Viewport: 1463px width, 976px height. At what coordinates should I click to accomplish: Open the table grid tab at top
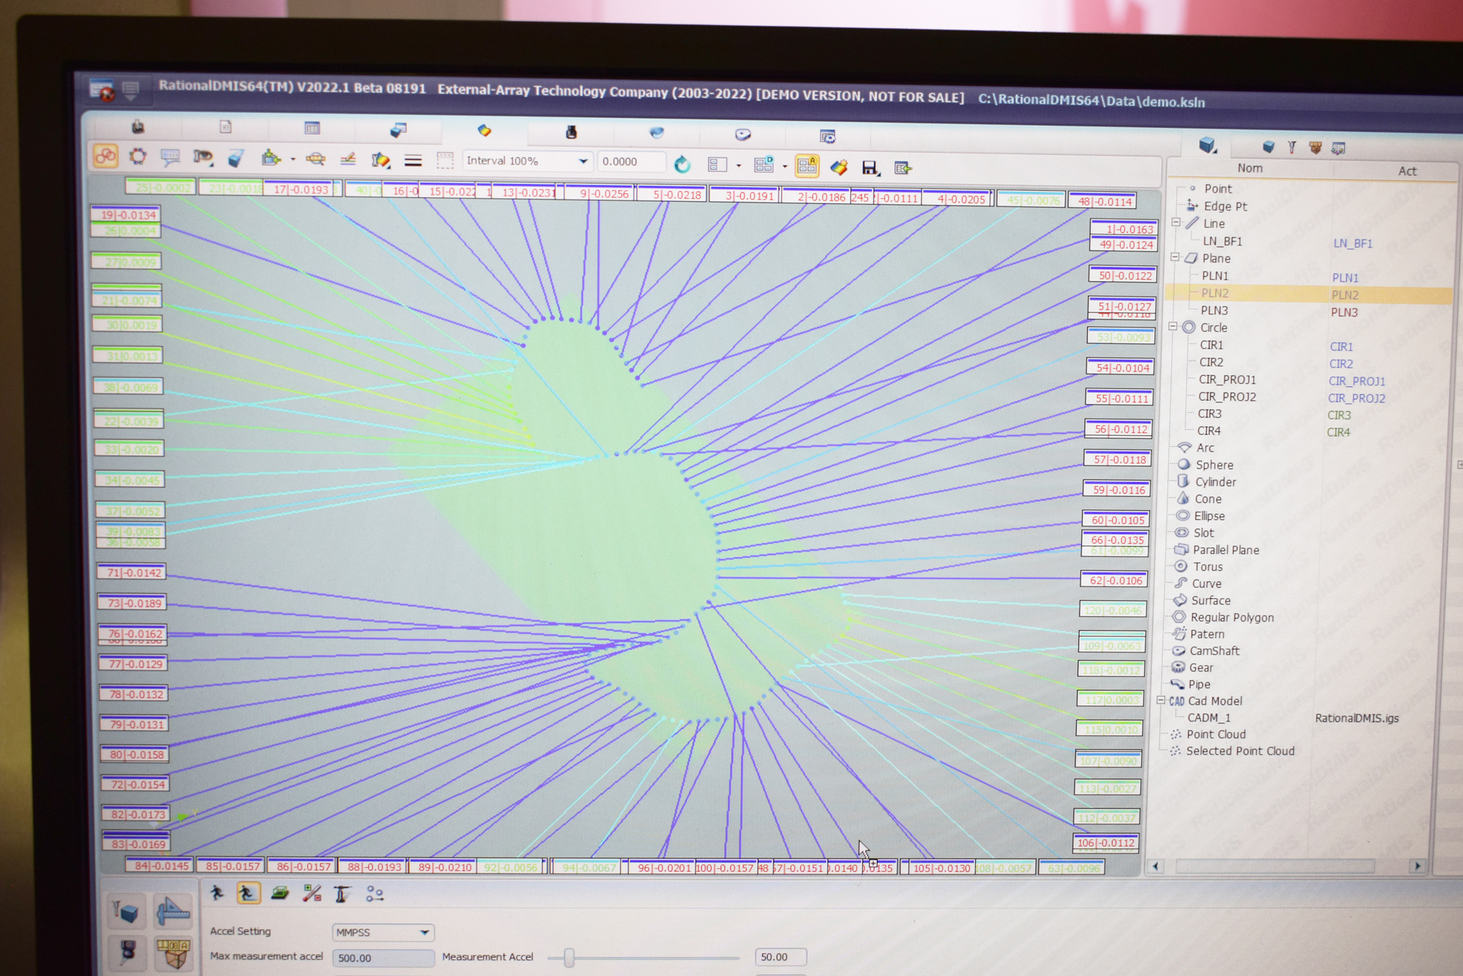(312, 129)
